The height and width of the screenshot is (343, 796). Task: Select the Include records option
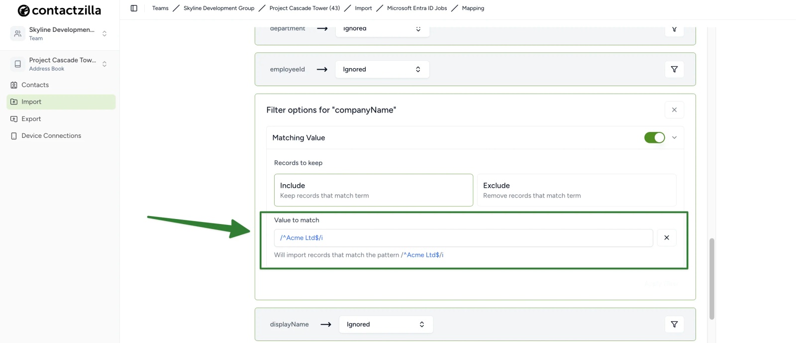coord(373,190)
